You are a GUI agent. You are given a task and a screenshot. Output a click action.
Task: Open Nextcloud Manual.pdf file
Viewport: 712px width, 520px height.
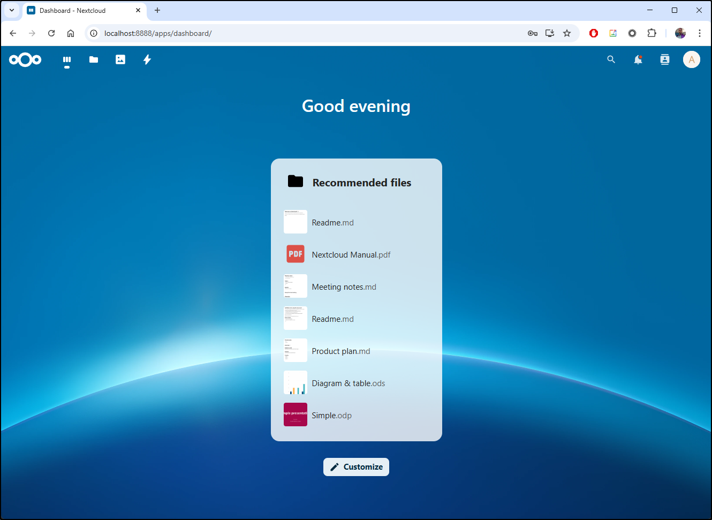(351, 255)
